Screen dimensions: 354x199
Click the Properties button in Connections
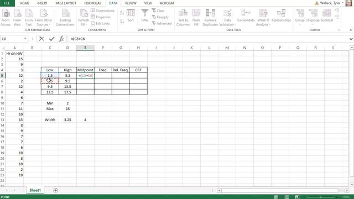101,17
